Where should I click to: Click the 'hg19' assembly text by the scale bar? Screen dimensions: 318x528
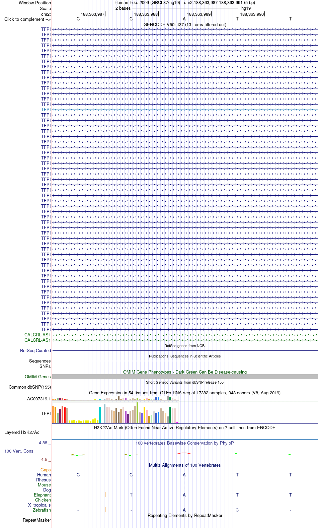click(246, 8)
